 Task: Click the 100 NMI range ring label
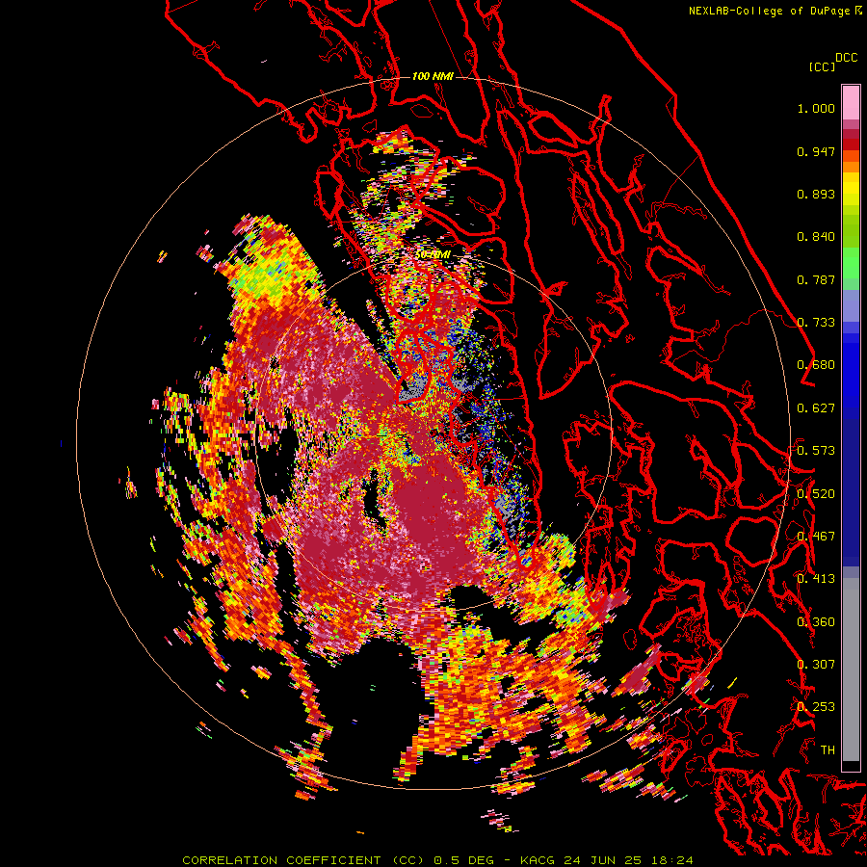(x=433, y=76)
